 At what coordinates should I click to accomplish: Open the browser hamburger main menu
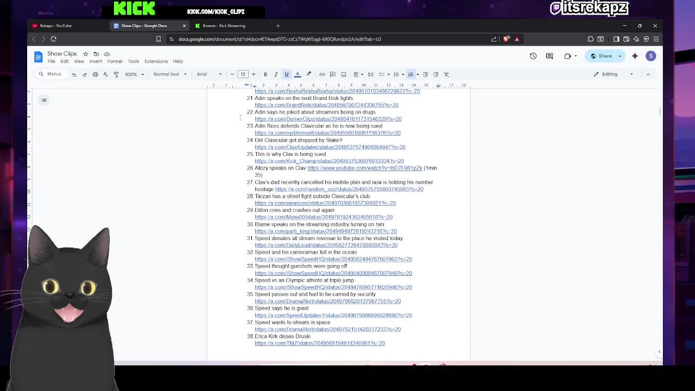point(656,39)
